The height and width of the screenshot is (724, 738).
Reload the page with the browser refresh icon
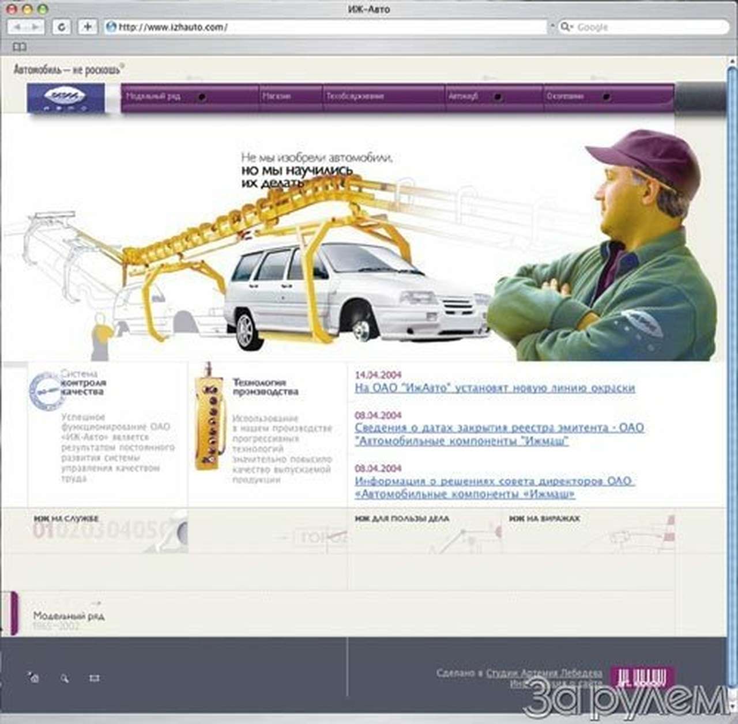[61, 26]
